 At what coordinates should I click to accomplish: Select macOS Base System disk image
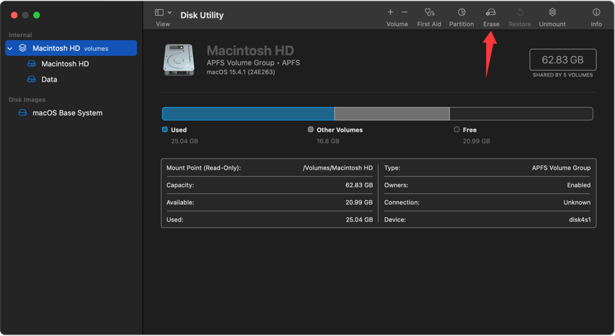tap(68, 113)
